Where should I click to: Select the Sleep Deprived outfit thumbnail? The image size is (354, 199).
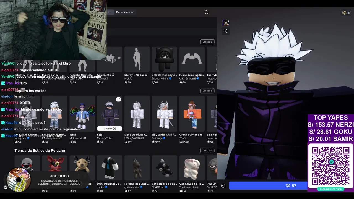[x=137, y=114]
